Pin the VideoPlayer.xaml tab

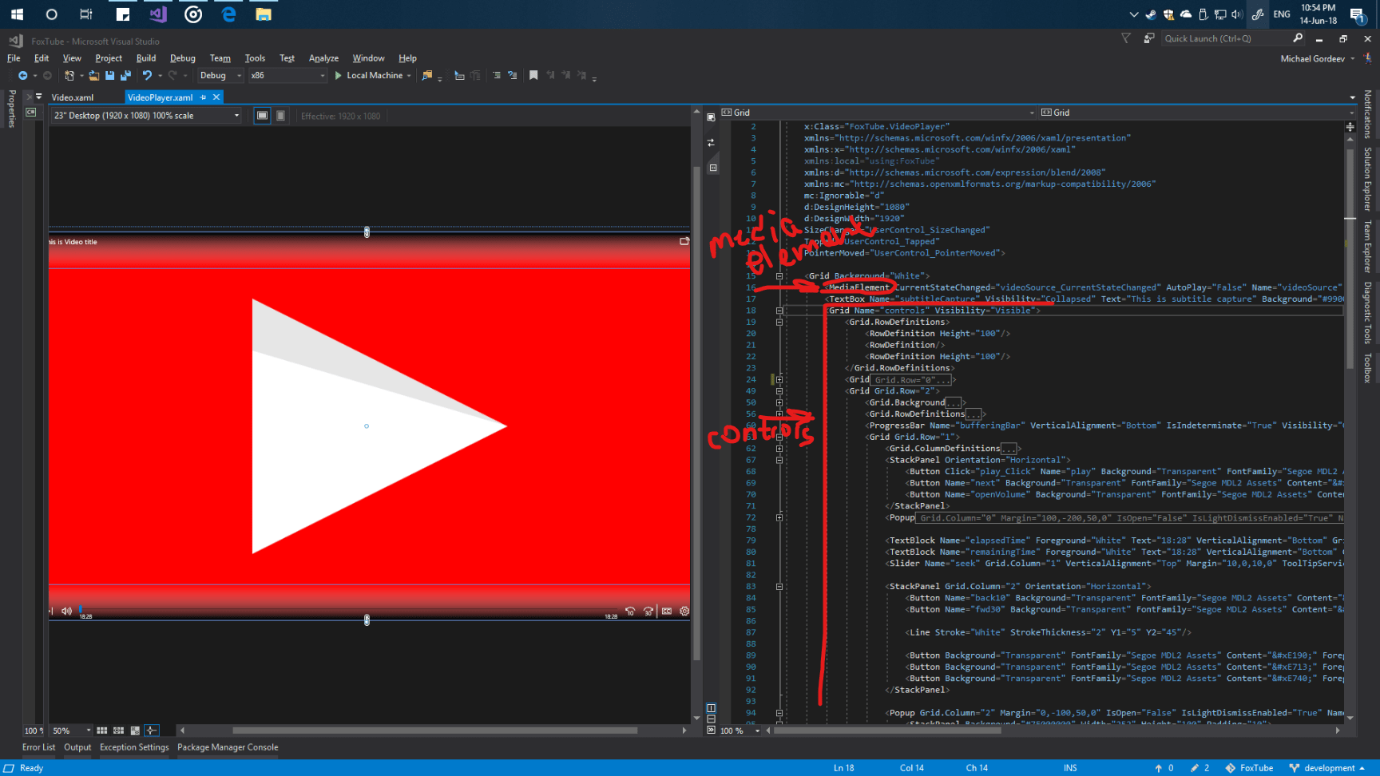pos(203,97)
